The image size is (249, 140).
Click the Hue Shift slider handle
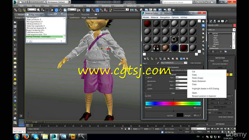(173, 99)
